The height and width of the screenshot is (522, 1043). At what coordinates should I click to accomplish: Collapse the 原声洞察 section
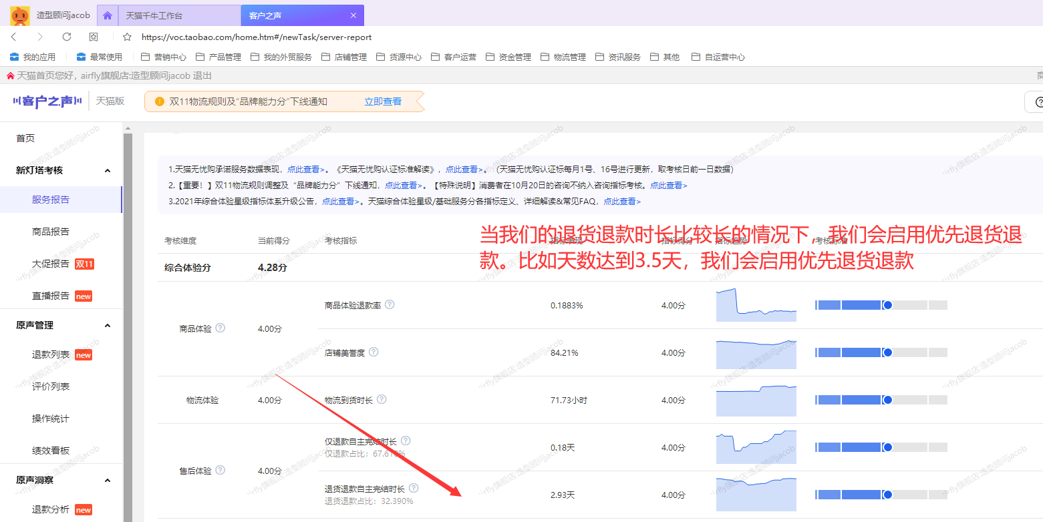coord(107,480)
